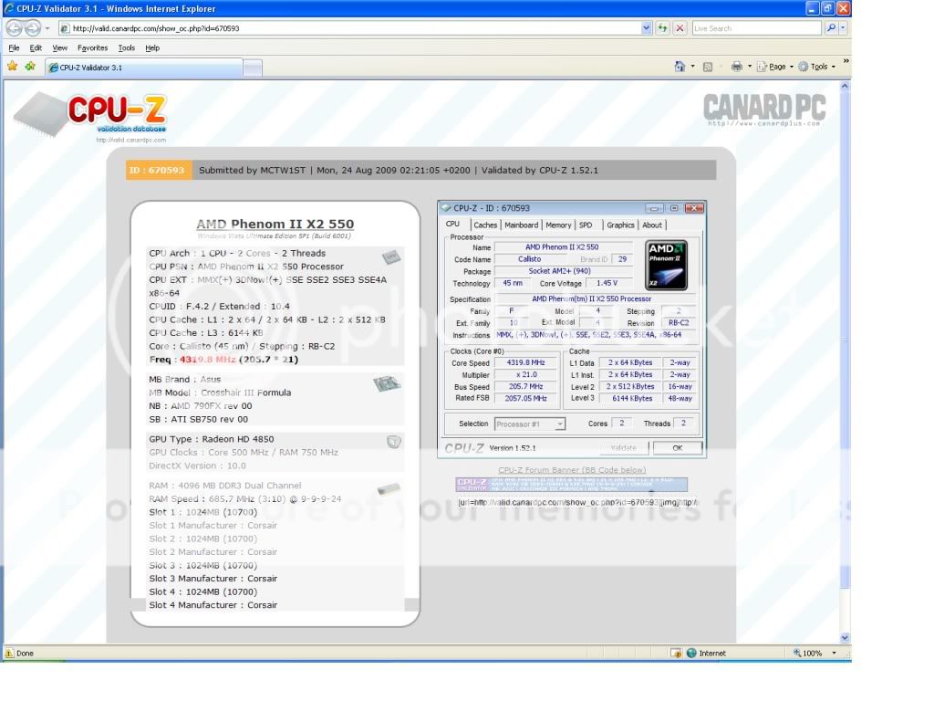Click the BB code URL text field
The image size is (934, 701).
tap(577, 503)
